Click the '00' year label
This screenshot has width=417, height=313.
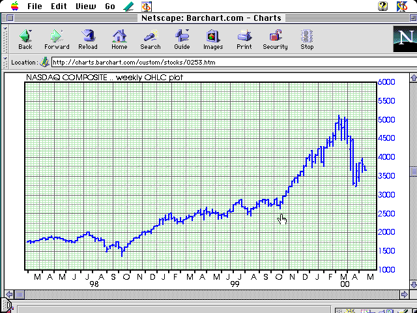(345, 284)
